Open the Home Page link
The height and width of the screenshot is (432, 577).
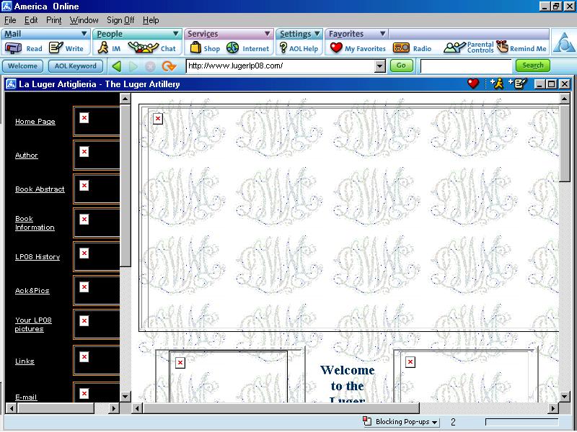(x=35, y=122)
